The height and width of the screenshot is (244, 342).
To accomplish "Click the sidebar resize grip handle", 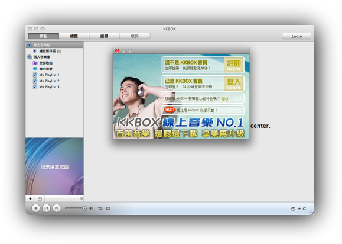I will pos(81,198).
